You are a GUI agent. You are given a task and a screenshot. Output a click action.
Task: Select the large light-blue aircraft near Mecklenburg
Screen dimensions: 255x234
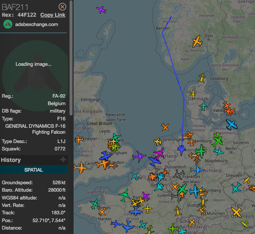[232, 125]
